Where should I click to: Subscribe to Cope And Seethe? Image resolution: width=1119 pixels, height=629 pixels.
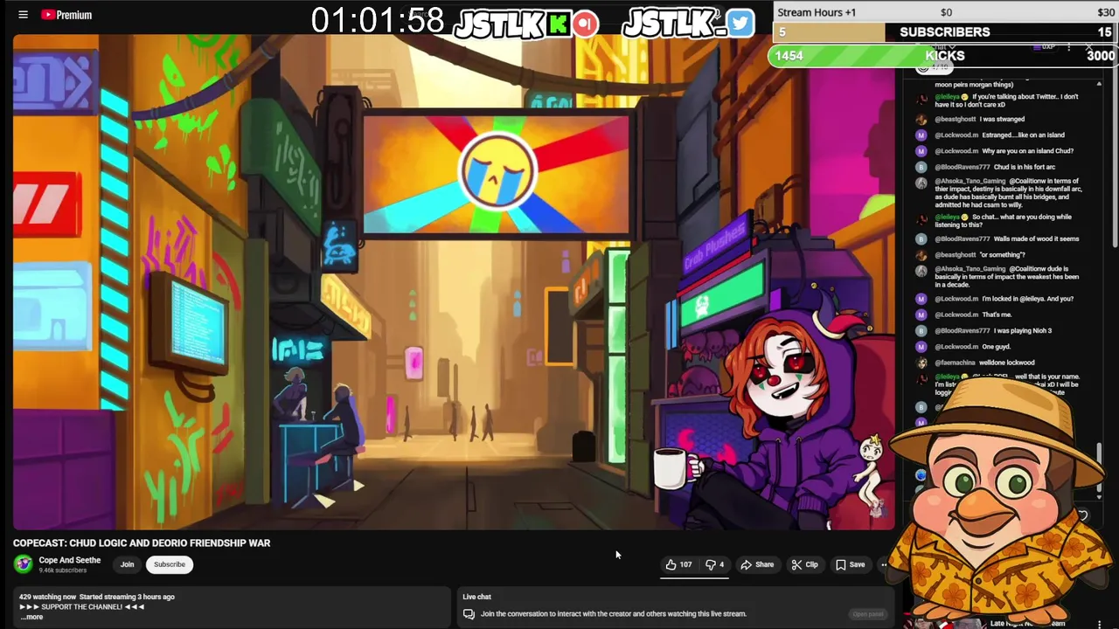[170, 564]
